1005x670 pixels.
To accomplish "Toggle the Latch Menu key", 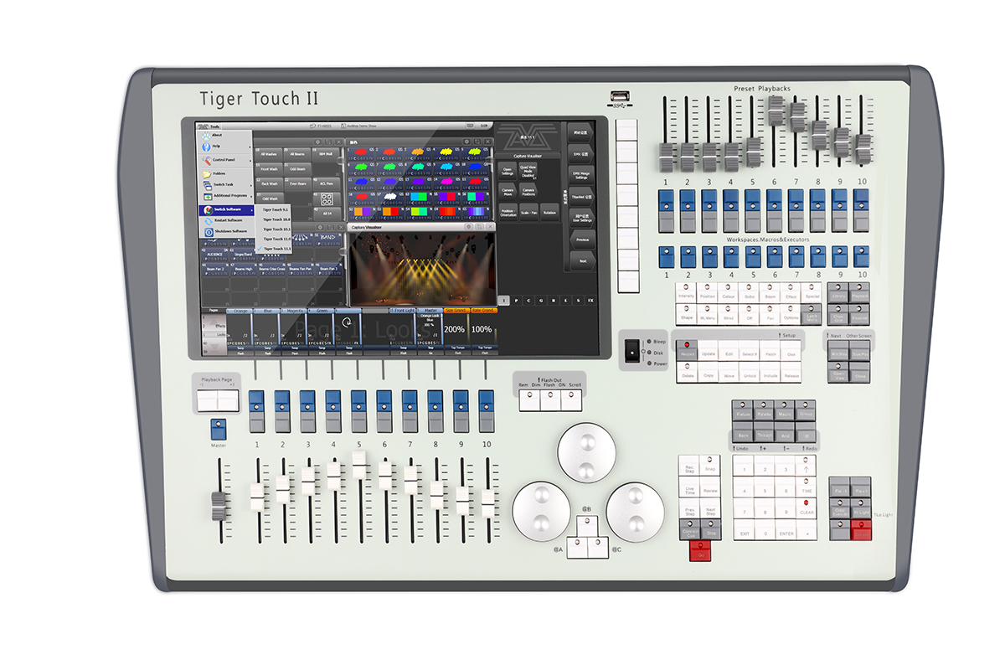I will click(811, 314).
